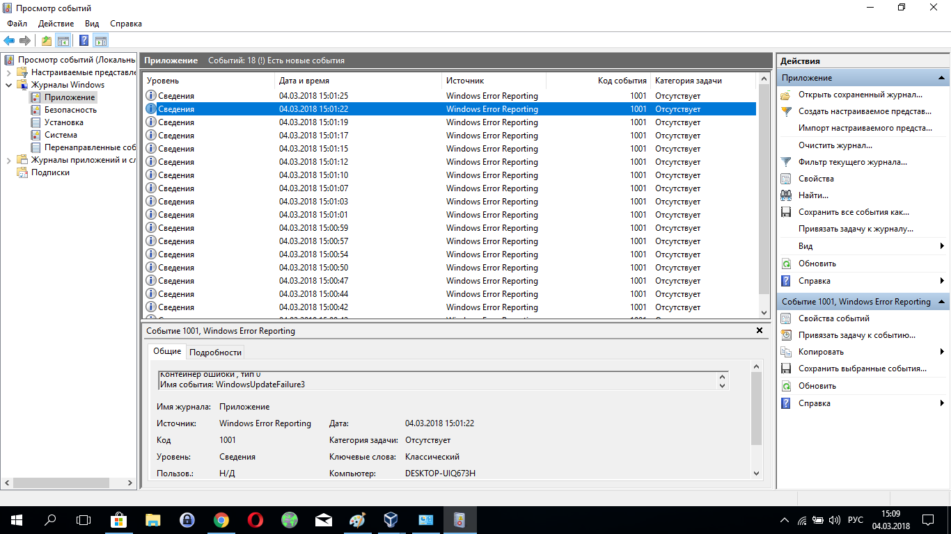Viewport: 951px width, 534px height.
Task: Click Импорт настраиваемого представления action
Action: click(x=865, y=128)
